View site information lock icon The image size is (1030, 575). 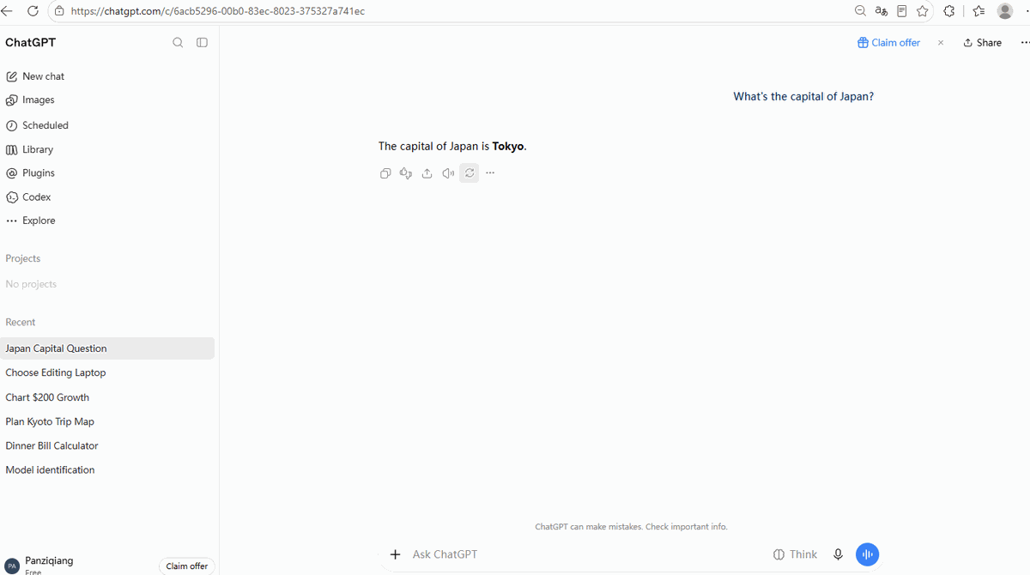[59, 11]
